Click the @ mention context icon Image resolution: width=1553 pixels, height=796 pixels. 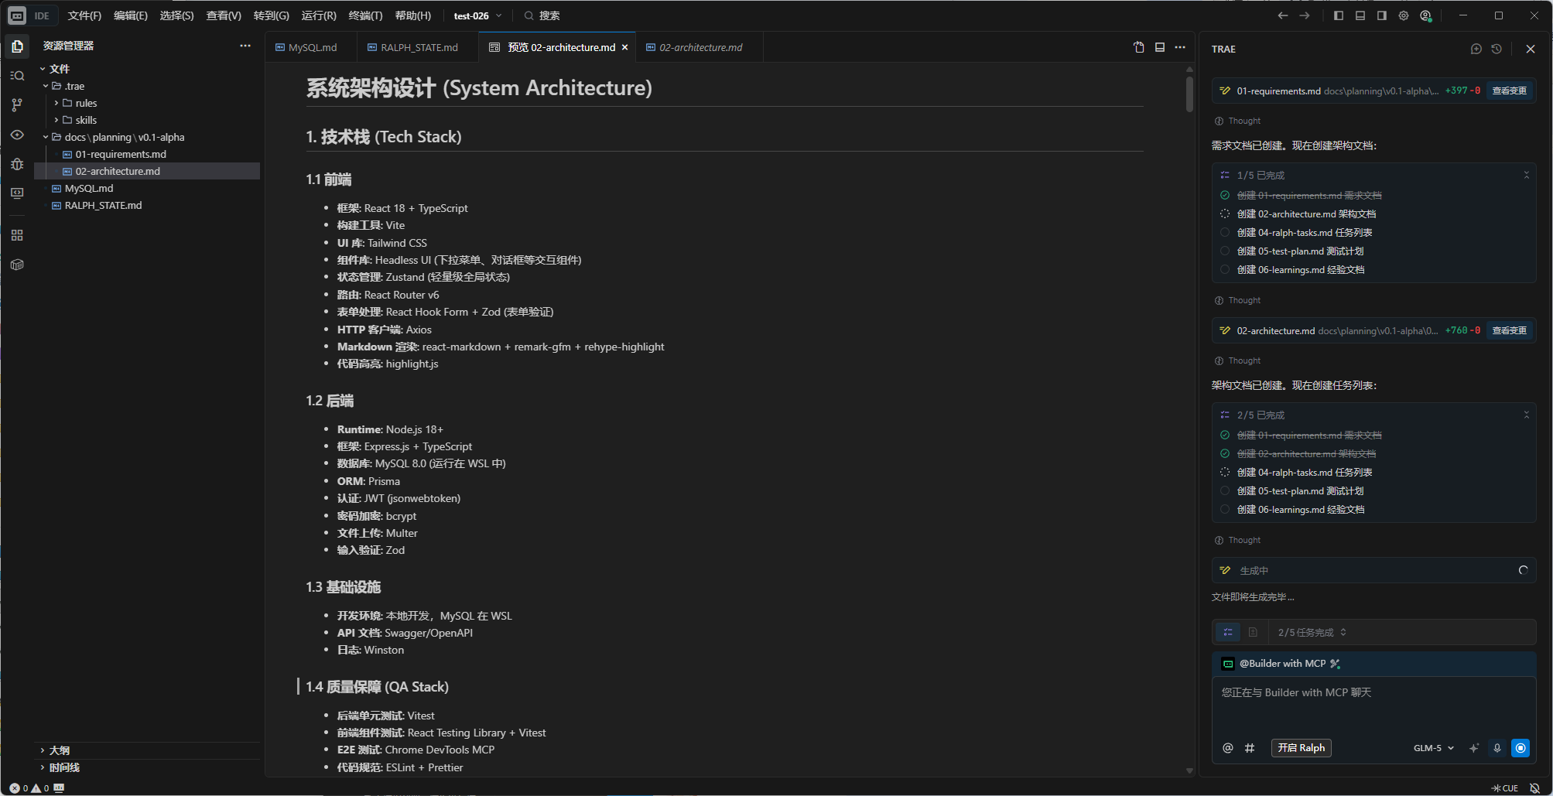(x=1227, y=748)
